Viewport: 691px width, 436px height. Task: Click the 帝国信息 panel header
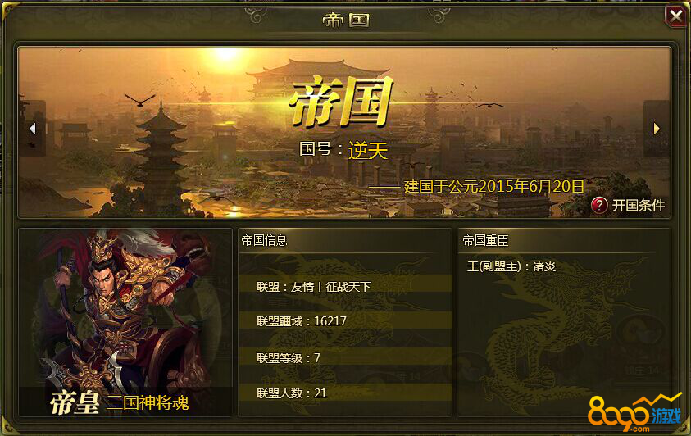265,240
